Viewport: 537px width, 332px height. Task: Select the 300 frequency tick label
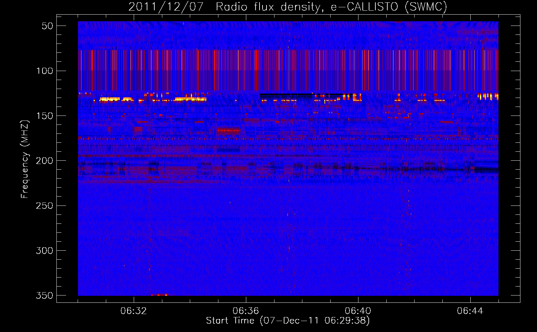(45, 250)
